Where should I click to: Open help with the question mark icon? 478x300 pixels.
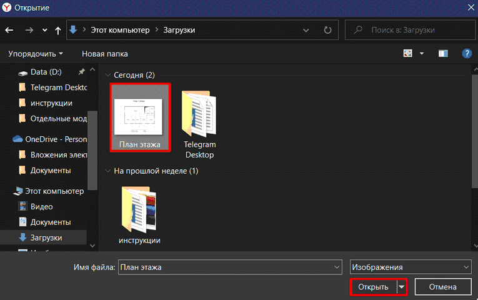point(467,54)
